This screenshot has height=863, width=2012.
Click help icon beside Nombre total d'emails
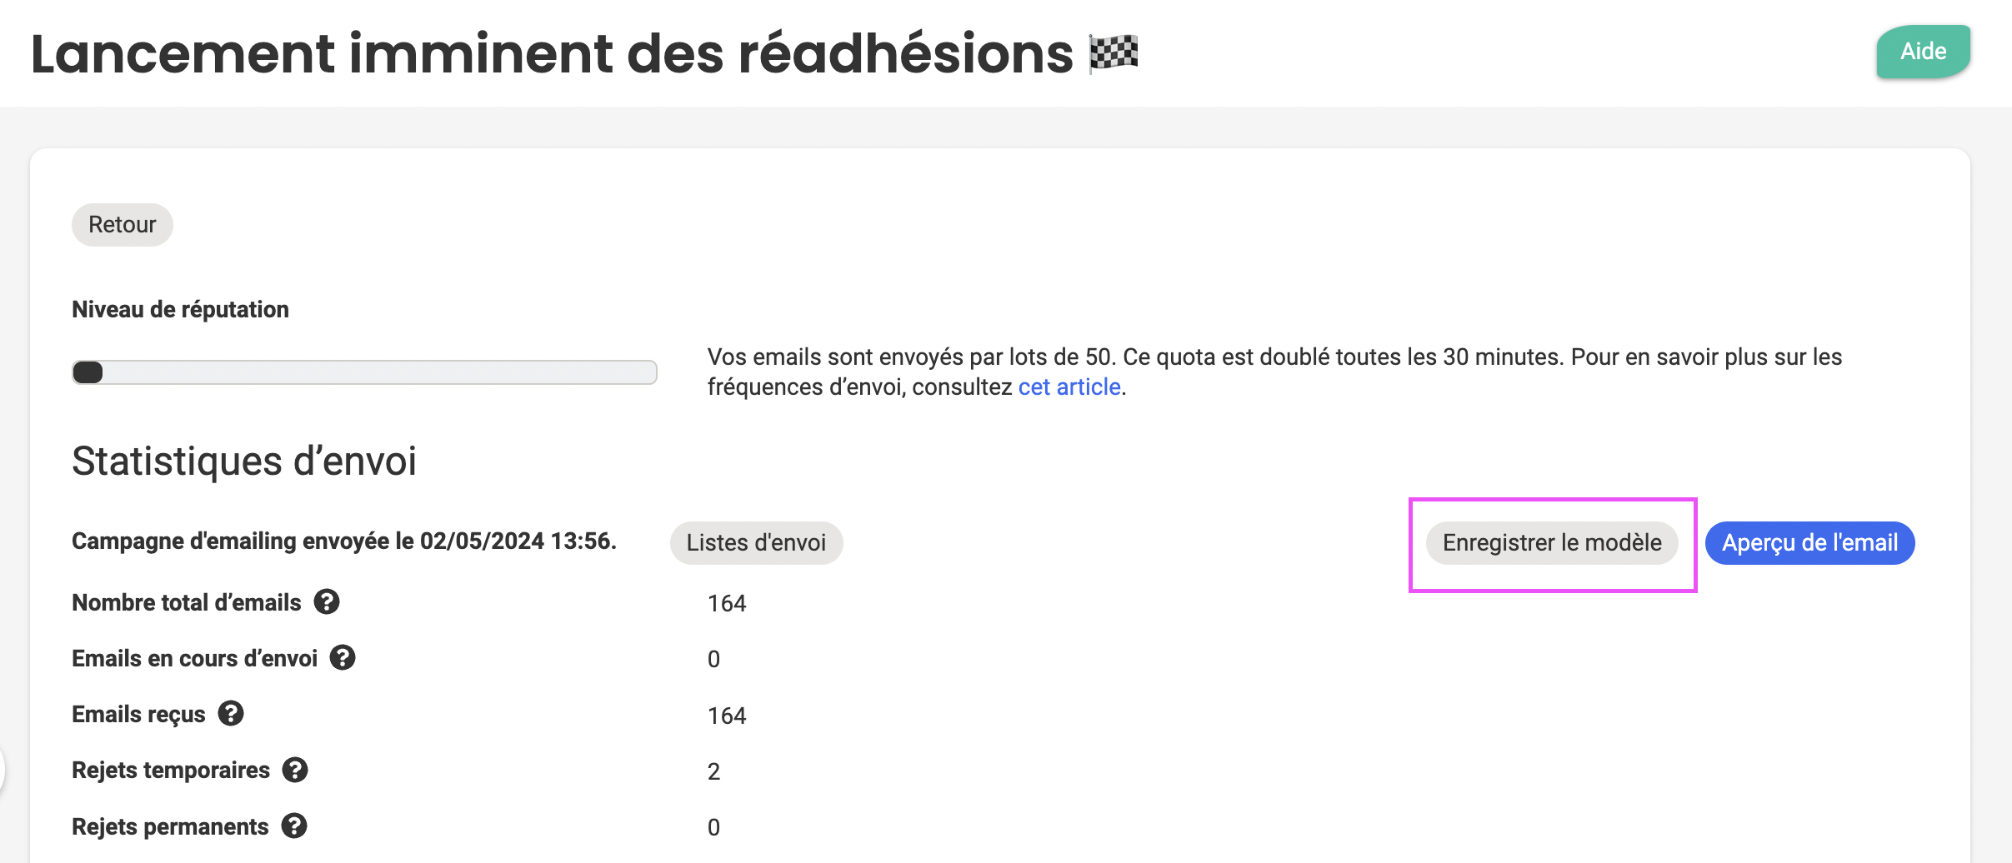click(x=327, y=601)
